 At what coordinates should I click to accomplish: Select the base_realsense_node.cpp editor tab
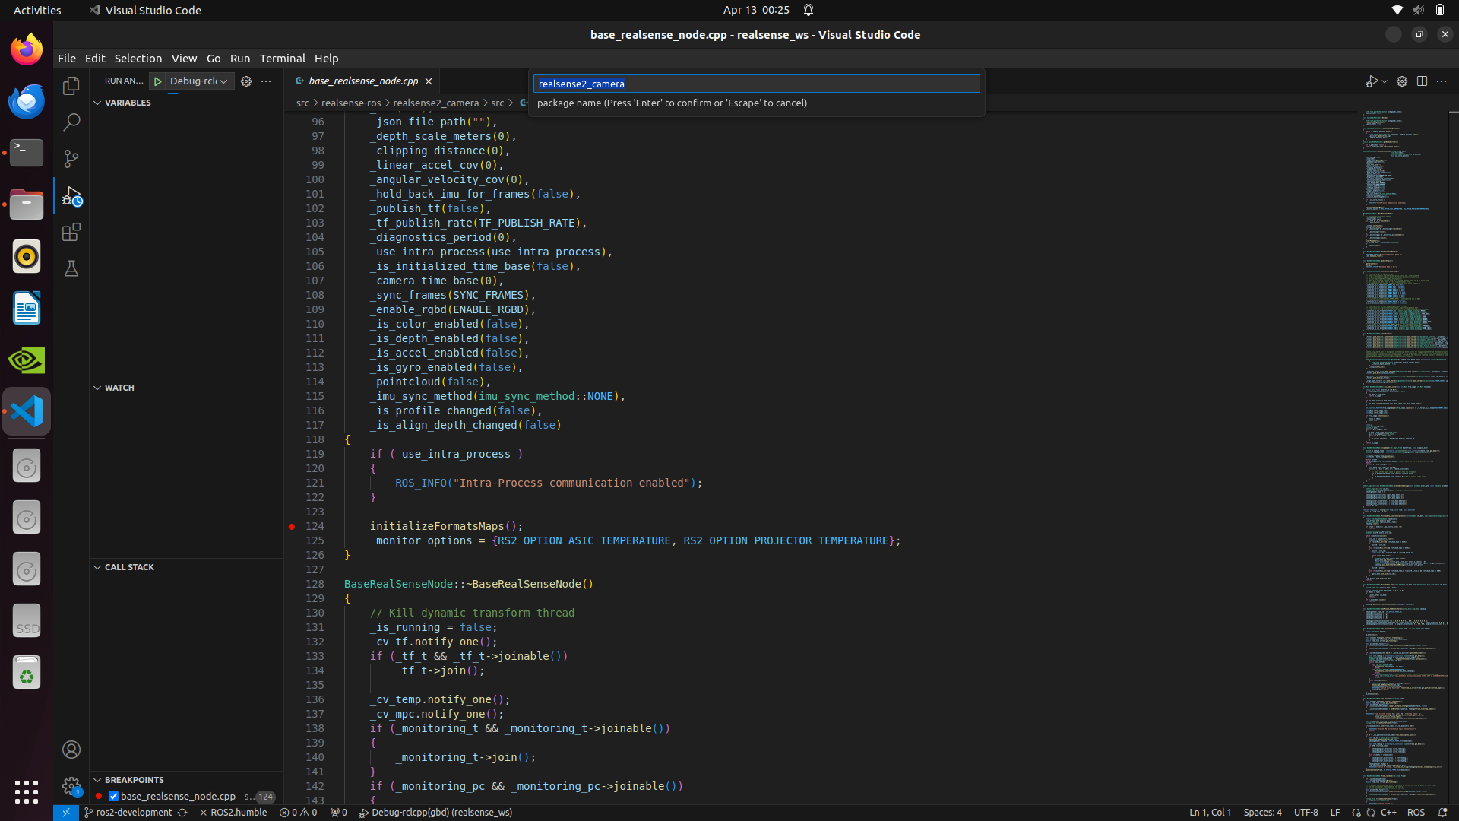pos(363,81)
